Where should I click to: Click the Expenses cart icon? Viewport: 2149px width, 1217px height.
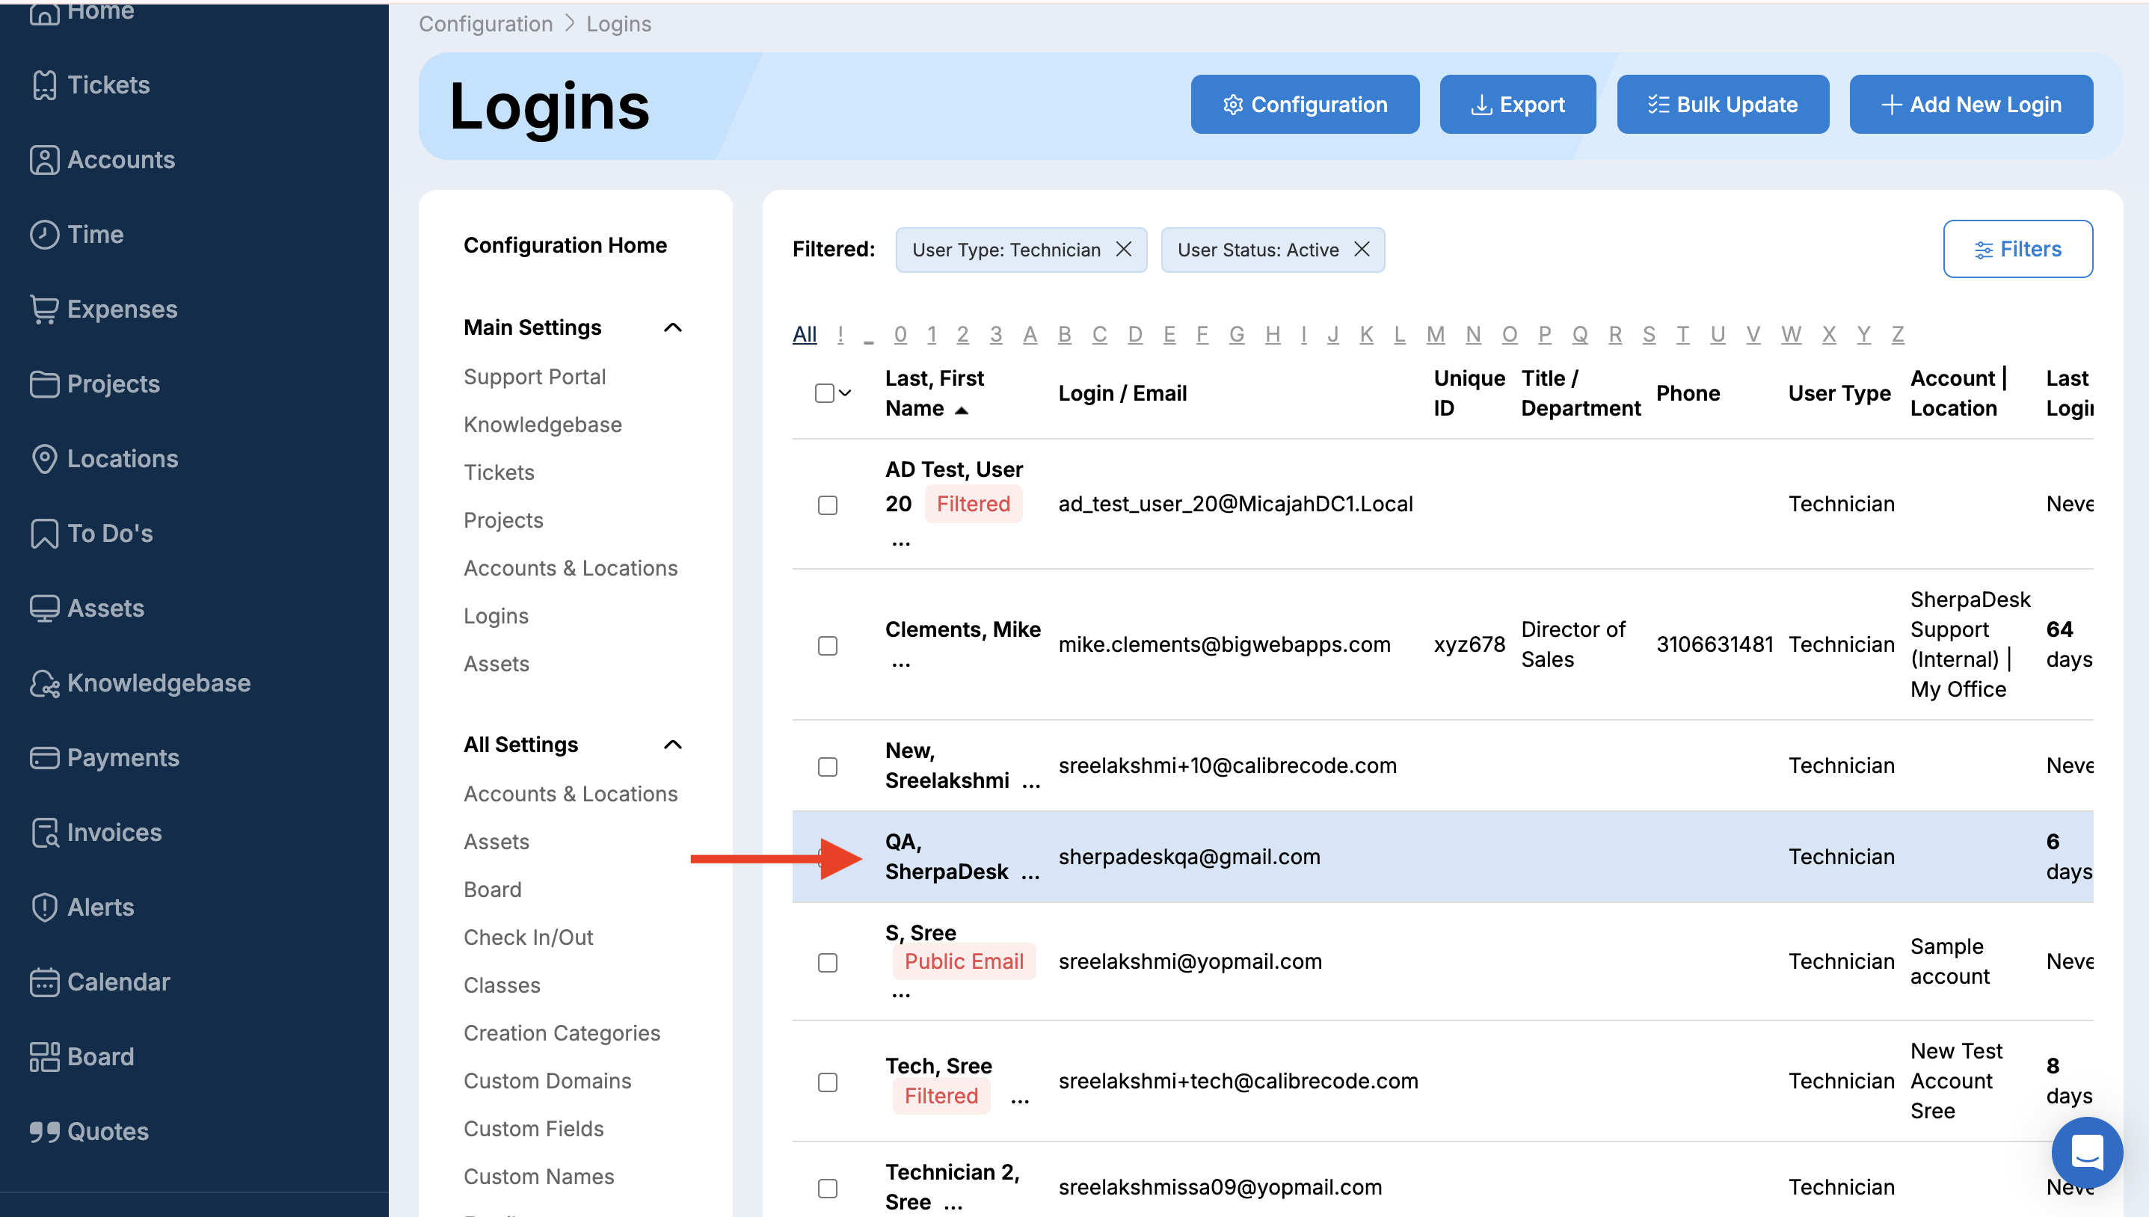(x=44, y=309)
